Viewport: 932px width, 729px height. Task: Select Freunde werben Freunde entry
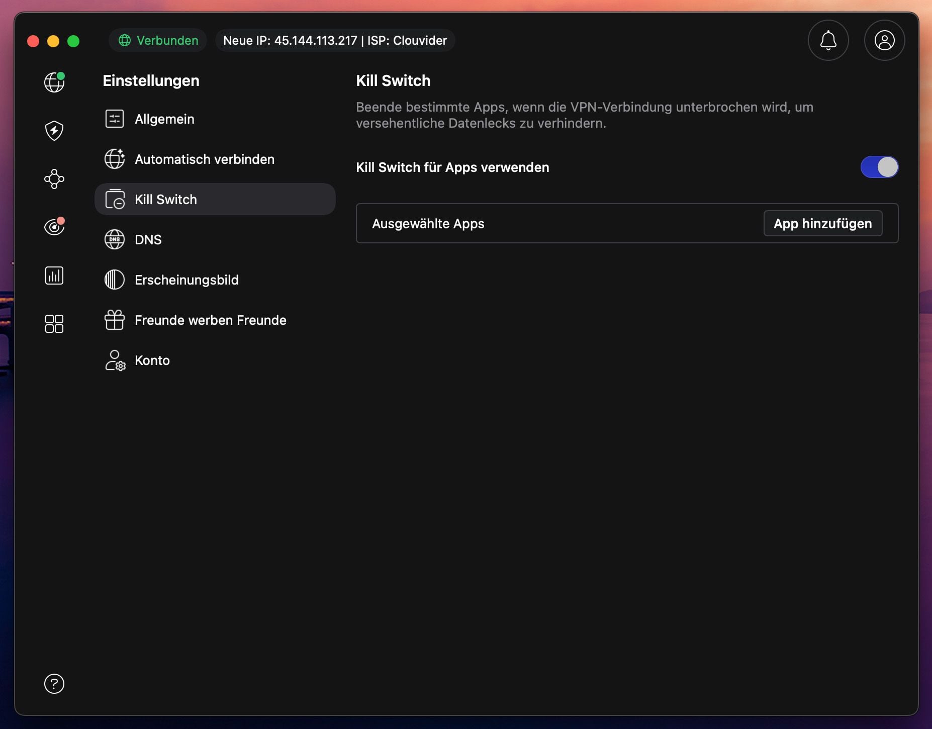click(x=210, y=320)
